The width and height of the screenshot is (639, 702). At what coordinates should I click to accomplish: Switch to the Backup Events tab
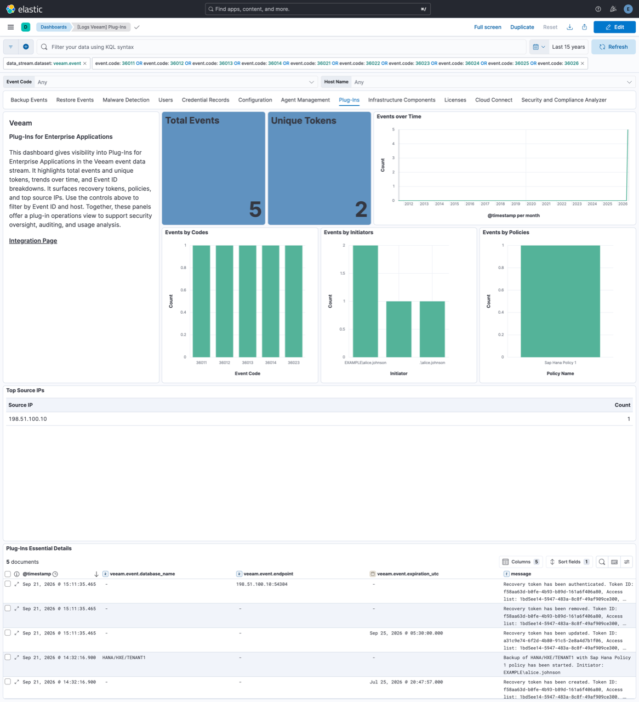[29, 100]
